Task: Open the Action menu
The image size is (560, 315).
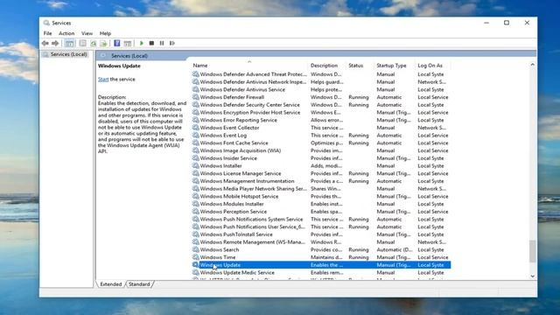Action: [66, 33]
